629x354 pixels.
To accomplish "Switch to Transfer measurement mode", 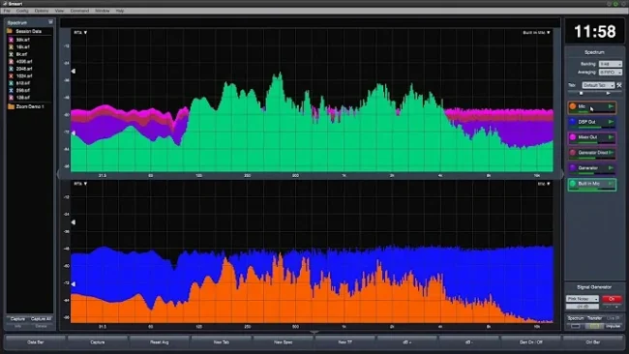I will click(594, 318).
